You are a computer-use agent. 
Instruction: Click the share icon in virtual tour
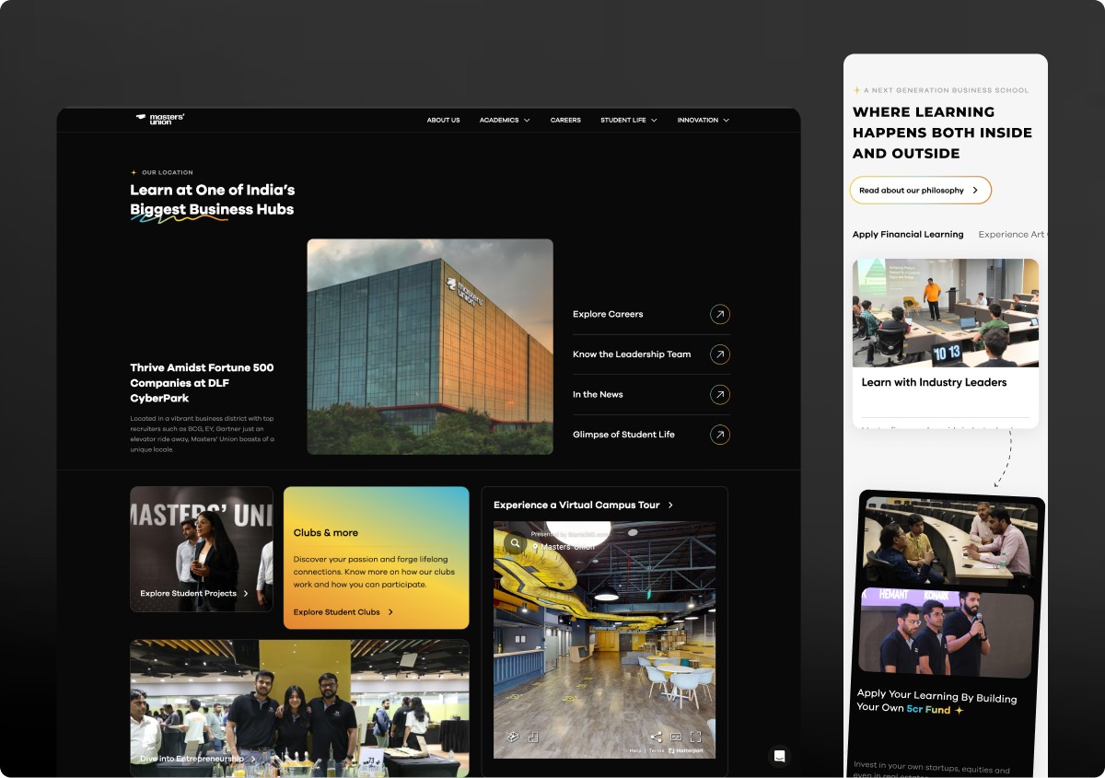pos(656,737)
